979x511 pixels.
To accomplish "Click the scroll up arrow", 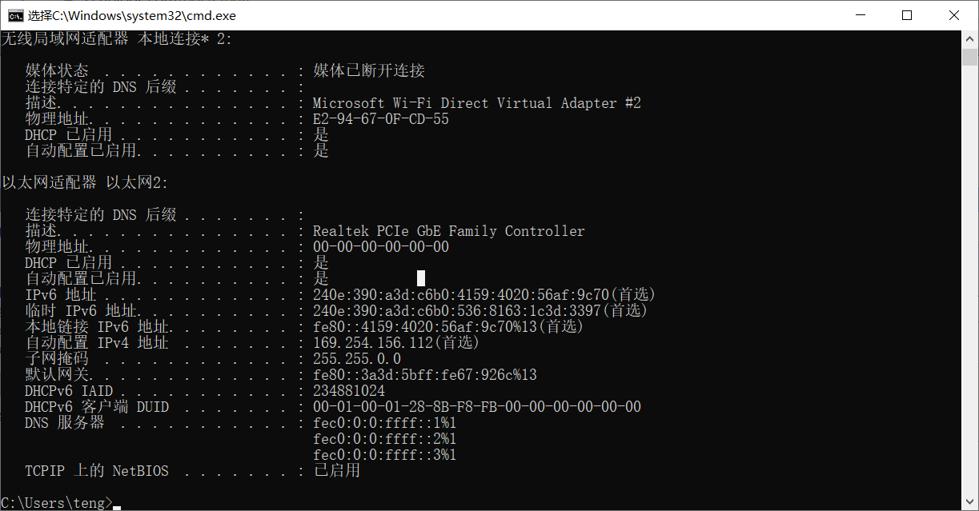I will (x=969, y=38).
